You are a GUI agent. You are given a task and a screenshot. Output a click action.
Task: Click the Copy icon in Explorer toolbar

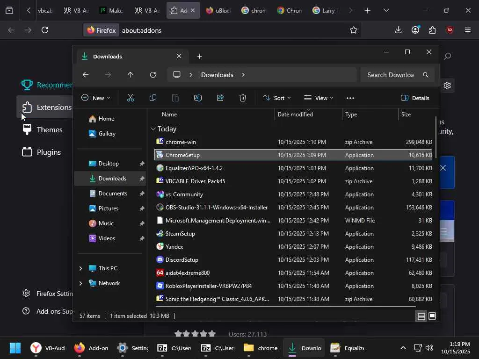[153, 98]
